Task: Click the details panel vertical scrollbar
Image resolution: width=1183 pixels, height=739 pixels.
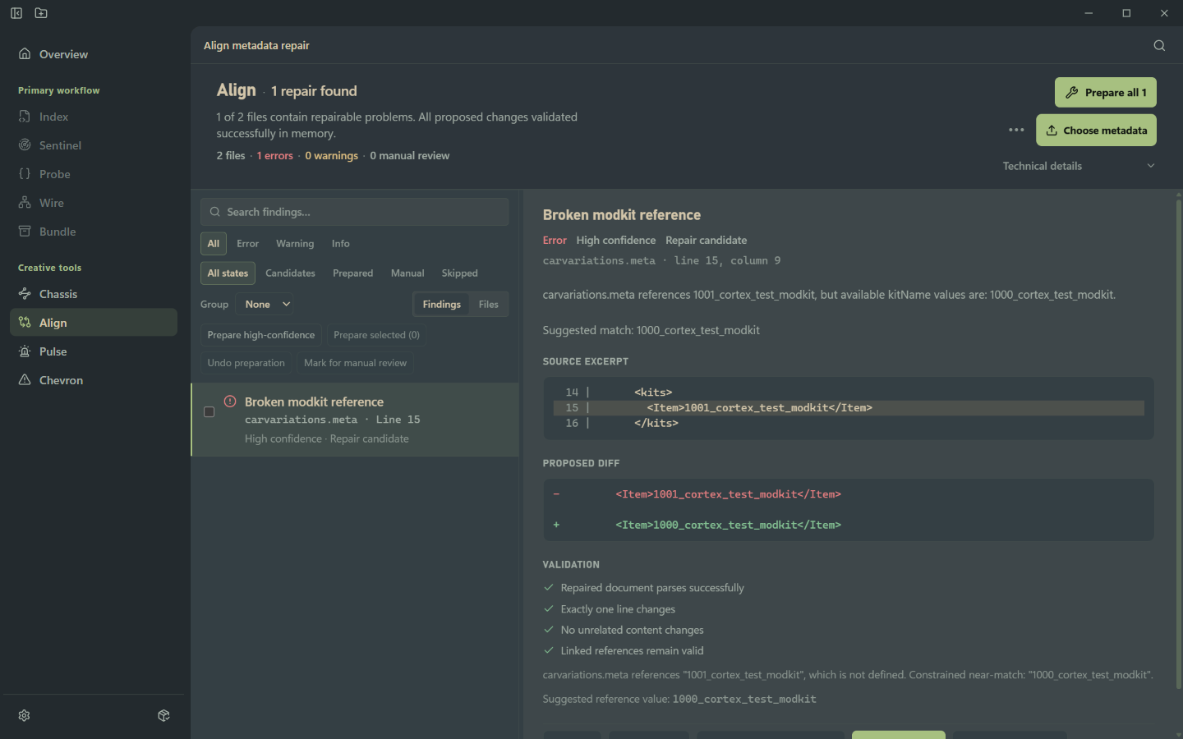Action: [1179, 443]
